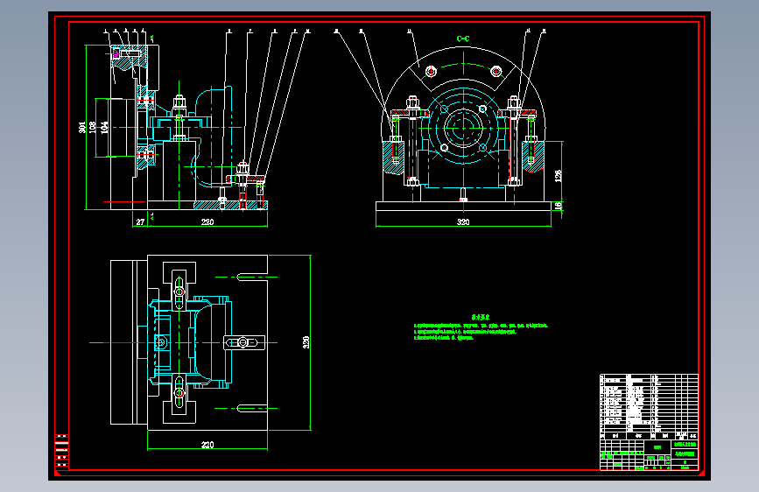Screen dimensions: 759x492
Task: Select the 220 dimension under the plan view
Action: [x=207, y=445]
